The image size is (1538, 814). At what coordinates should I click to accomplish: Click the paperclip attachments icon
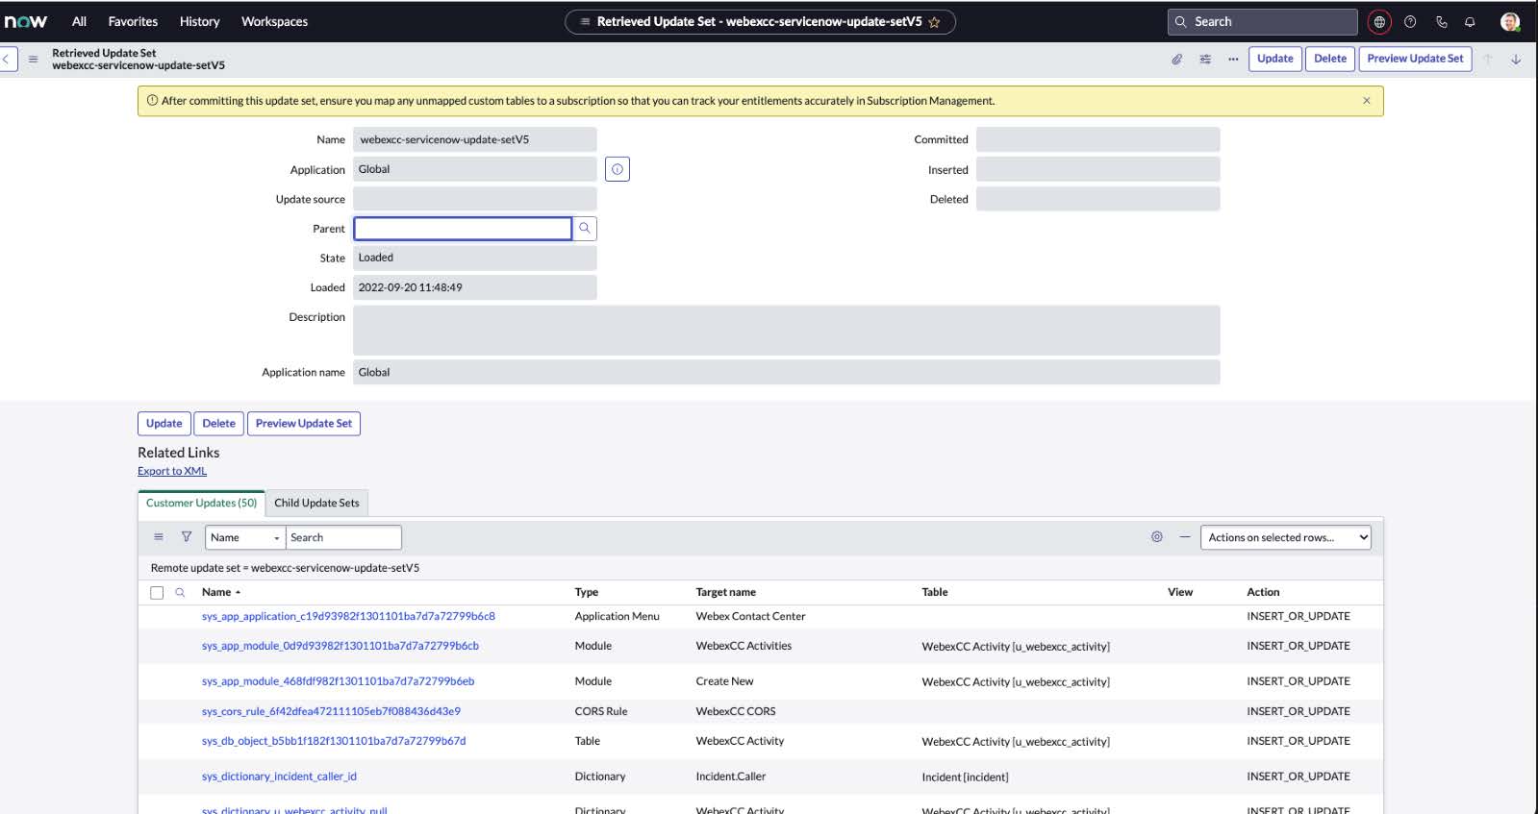tap(1176, 59)
